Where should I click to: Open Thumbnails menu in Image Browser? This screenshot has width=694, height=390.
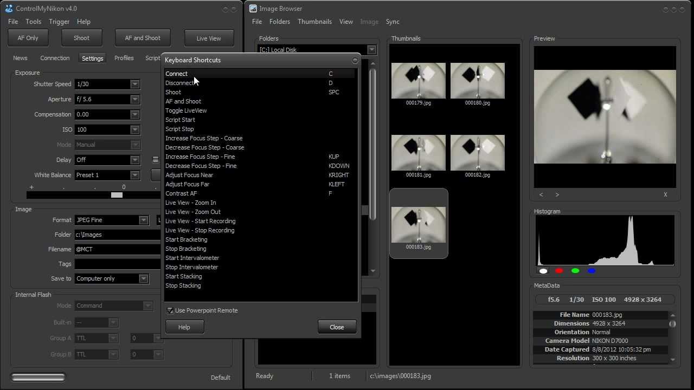(314, 22)
